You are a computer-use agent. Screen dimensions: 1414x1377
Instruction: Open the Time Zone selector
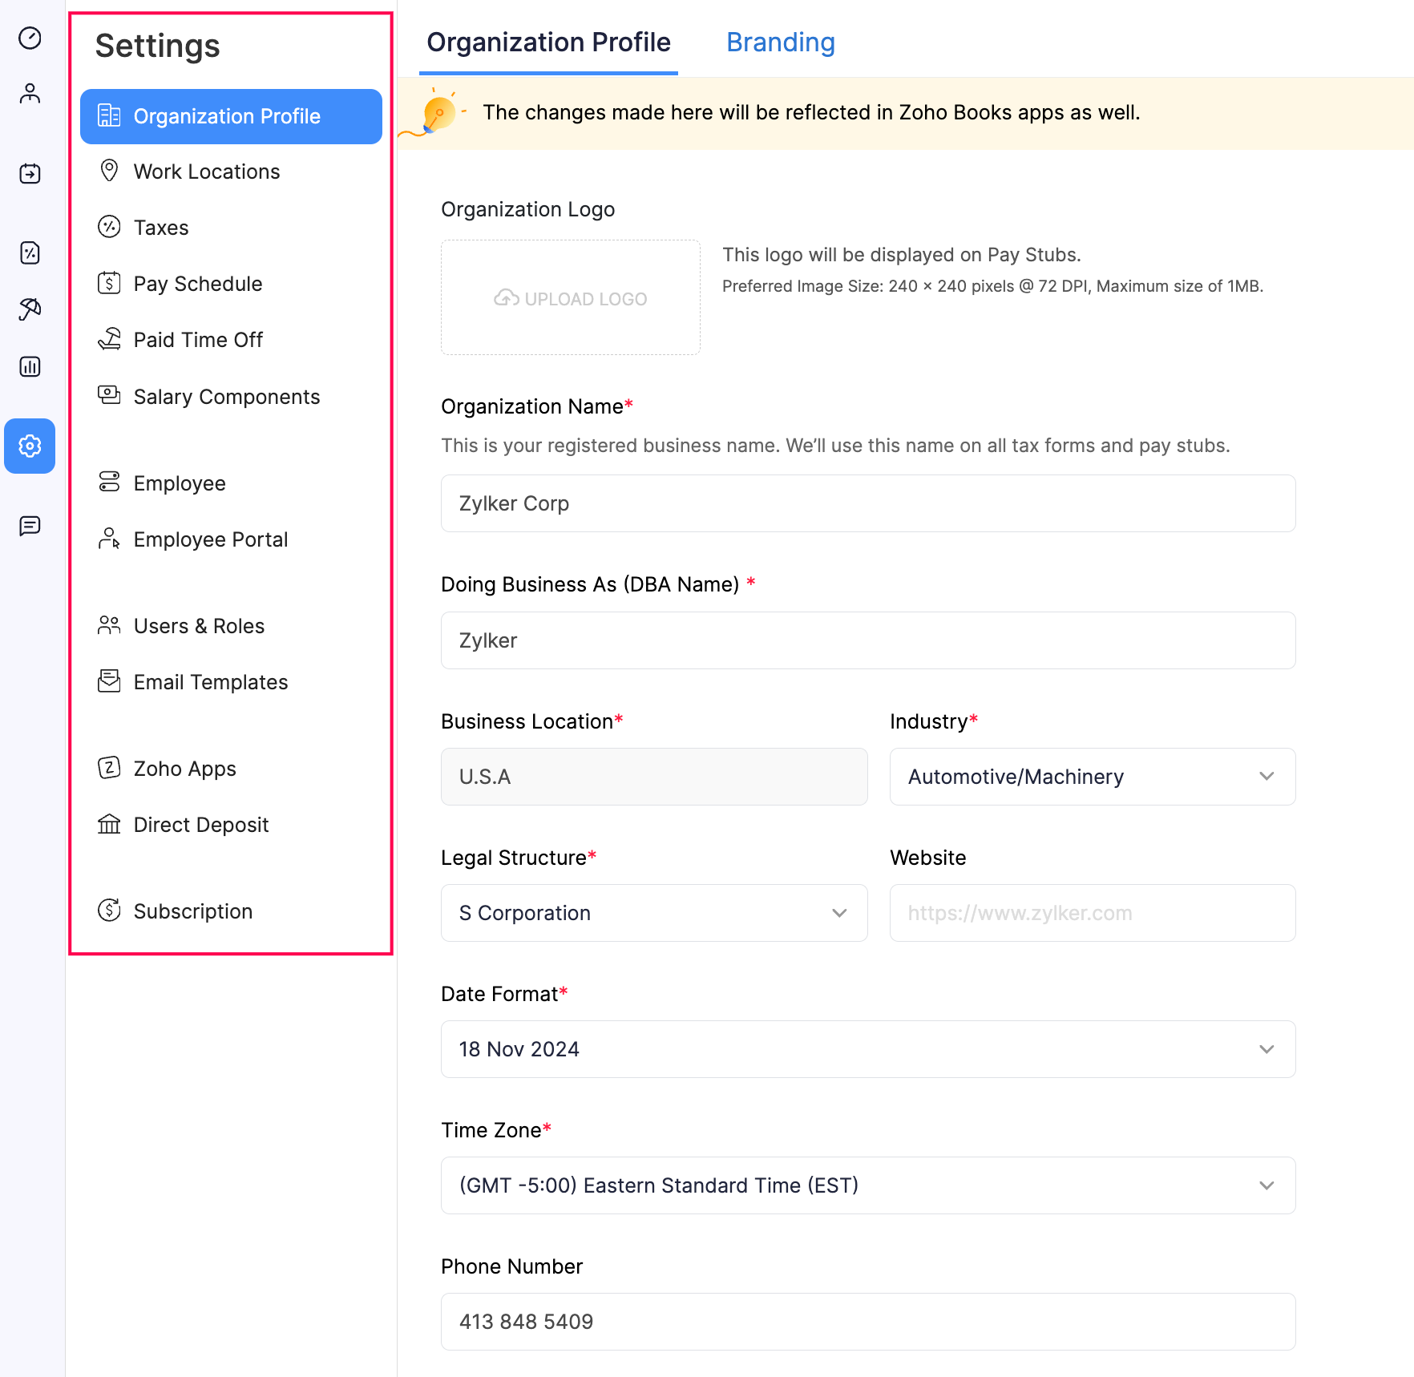[x=867, y=1185]
